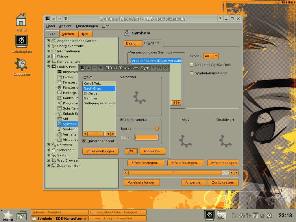Click the Informationen icon in tree
Viewport: 296px width, 222px height.
tap(54, 51)
